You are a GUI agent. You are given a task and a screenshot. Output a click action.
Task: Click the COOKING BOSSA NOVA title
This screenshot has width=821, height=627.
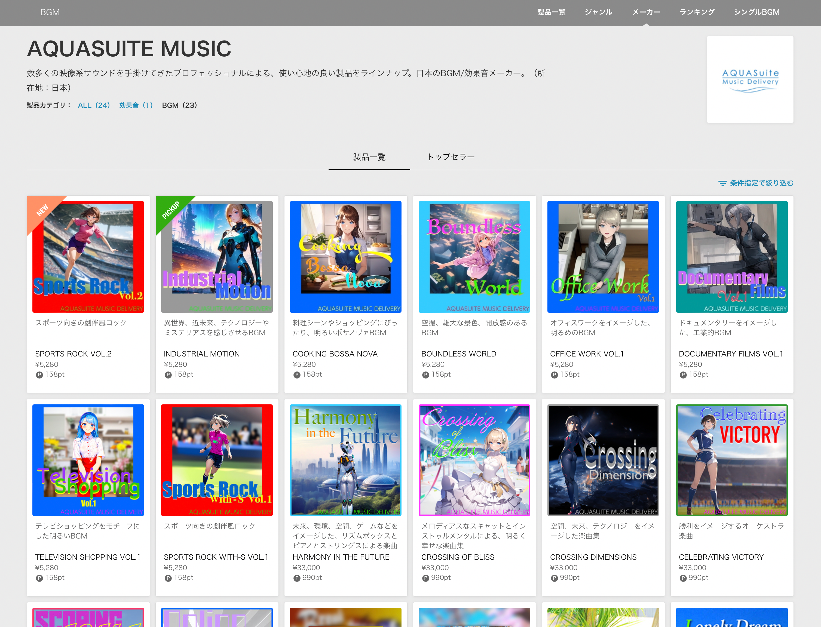335,354
